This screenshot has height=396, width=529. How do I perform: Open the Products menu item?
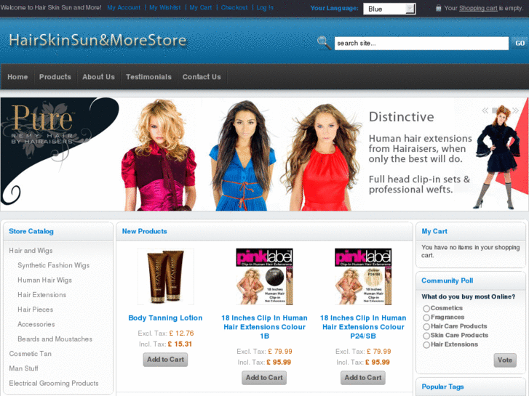(55, 77)
